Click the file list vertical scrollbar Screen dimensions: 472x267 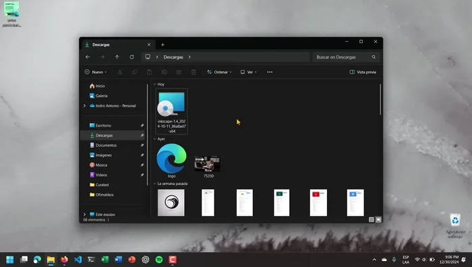tap(380, 100)
